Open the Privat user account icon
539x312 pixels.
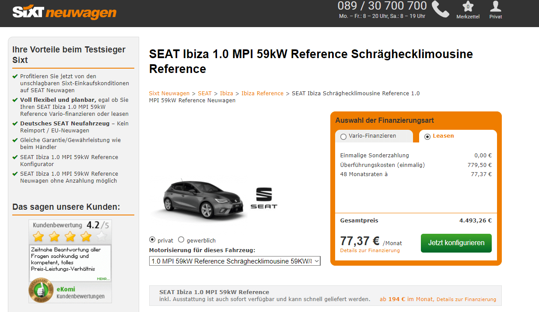pos(496,6)
